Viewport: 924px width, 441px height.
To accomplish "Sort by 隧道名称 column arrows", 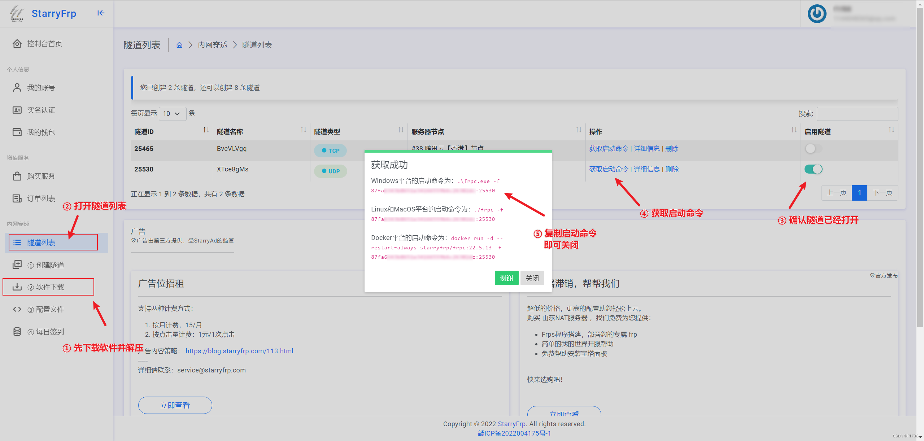I will (303, 130).
